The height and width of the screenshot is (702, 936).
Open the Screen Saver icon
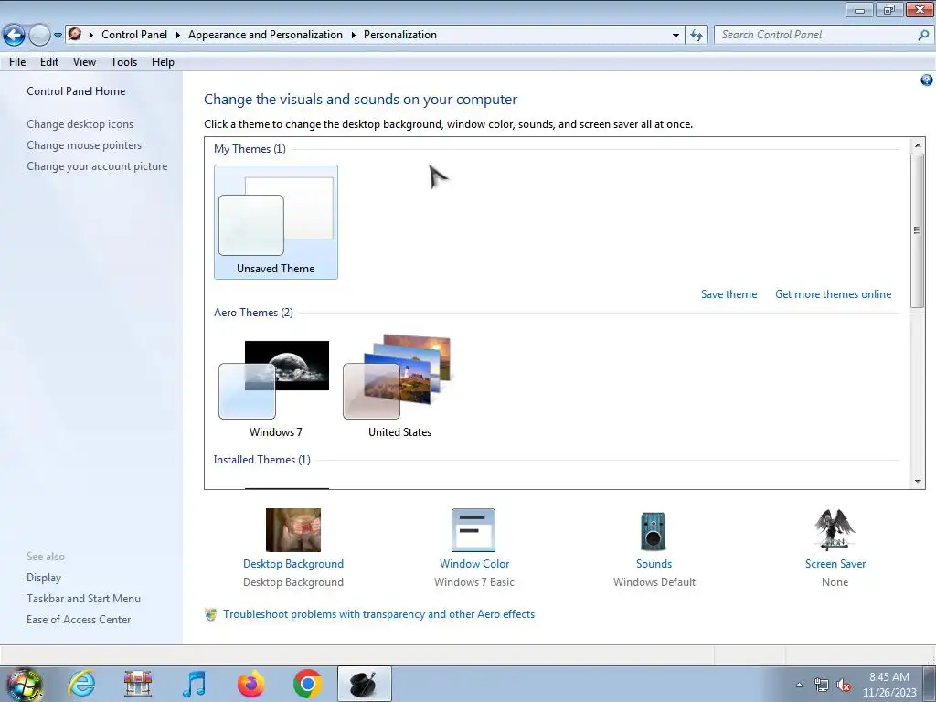(835, 529)
